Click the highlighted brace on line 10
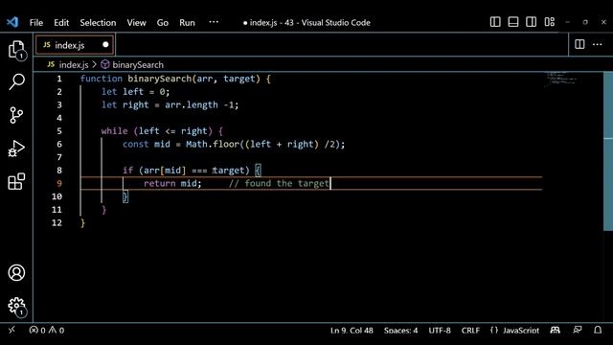The image size is (613, 345). click(125, 196)
